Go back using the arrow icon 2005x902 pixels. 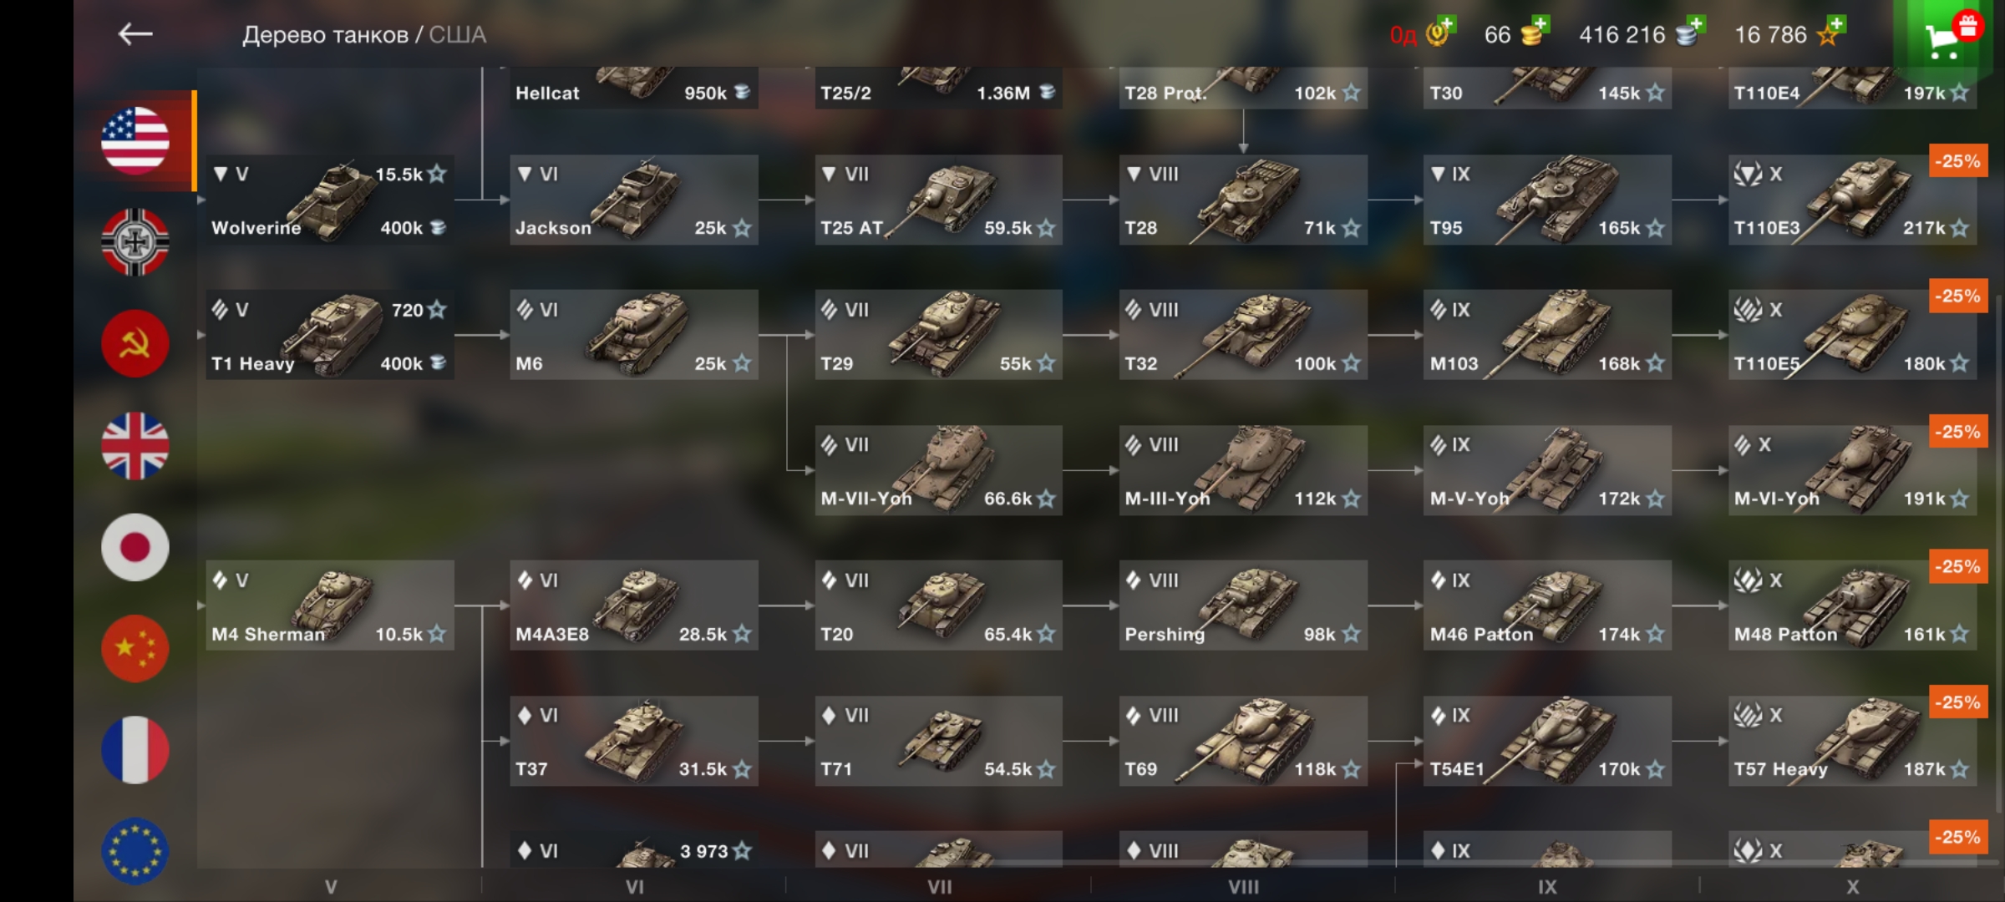coord(135,34)
